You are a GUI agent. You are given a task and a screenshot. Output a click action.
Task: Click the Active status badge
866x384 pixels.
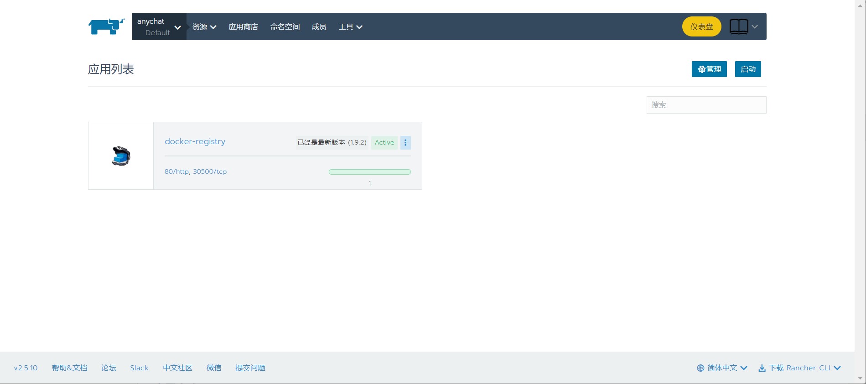(x=384, y=142)
